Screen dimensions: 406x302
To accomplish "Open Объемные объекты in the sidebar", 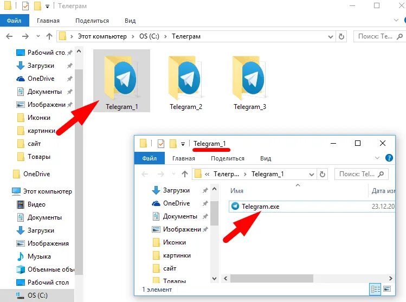I will click(45, 269).
